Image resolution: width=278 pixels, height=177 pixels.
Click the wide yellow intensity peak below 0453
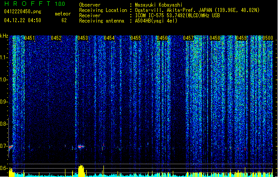coord(81,171)
